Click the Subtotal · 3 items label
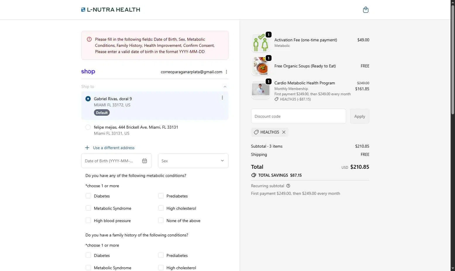 [x=267, y=146]
